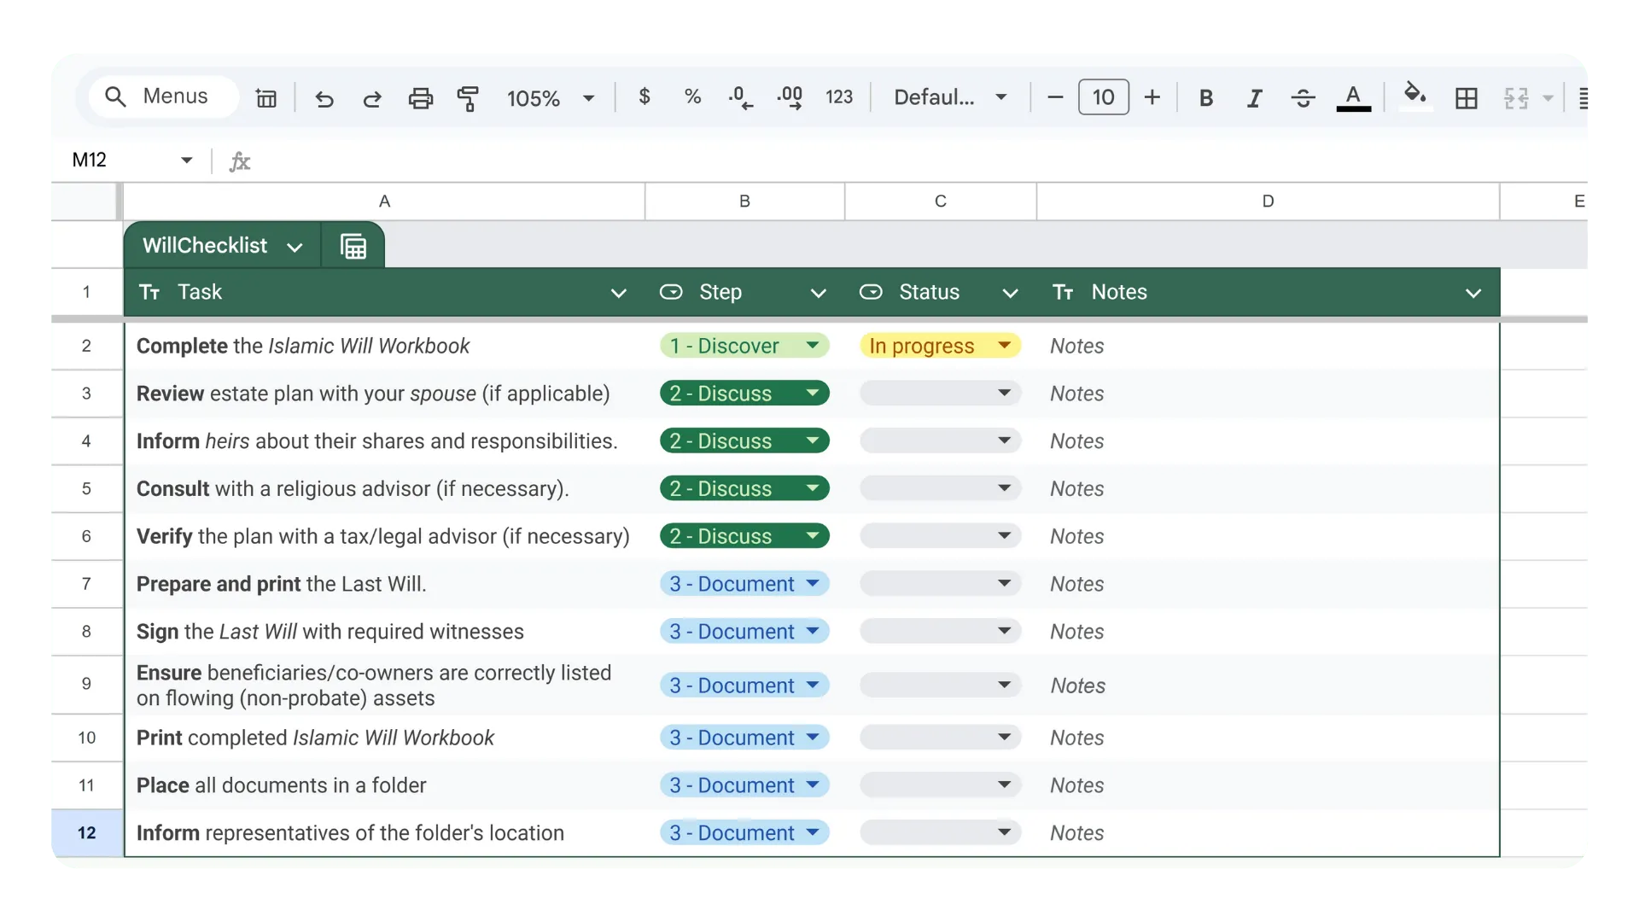Image resolution: width=1639 pixels, height=922 pixels.
Task: Open the fill color picker
Action: point(1415,94)
